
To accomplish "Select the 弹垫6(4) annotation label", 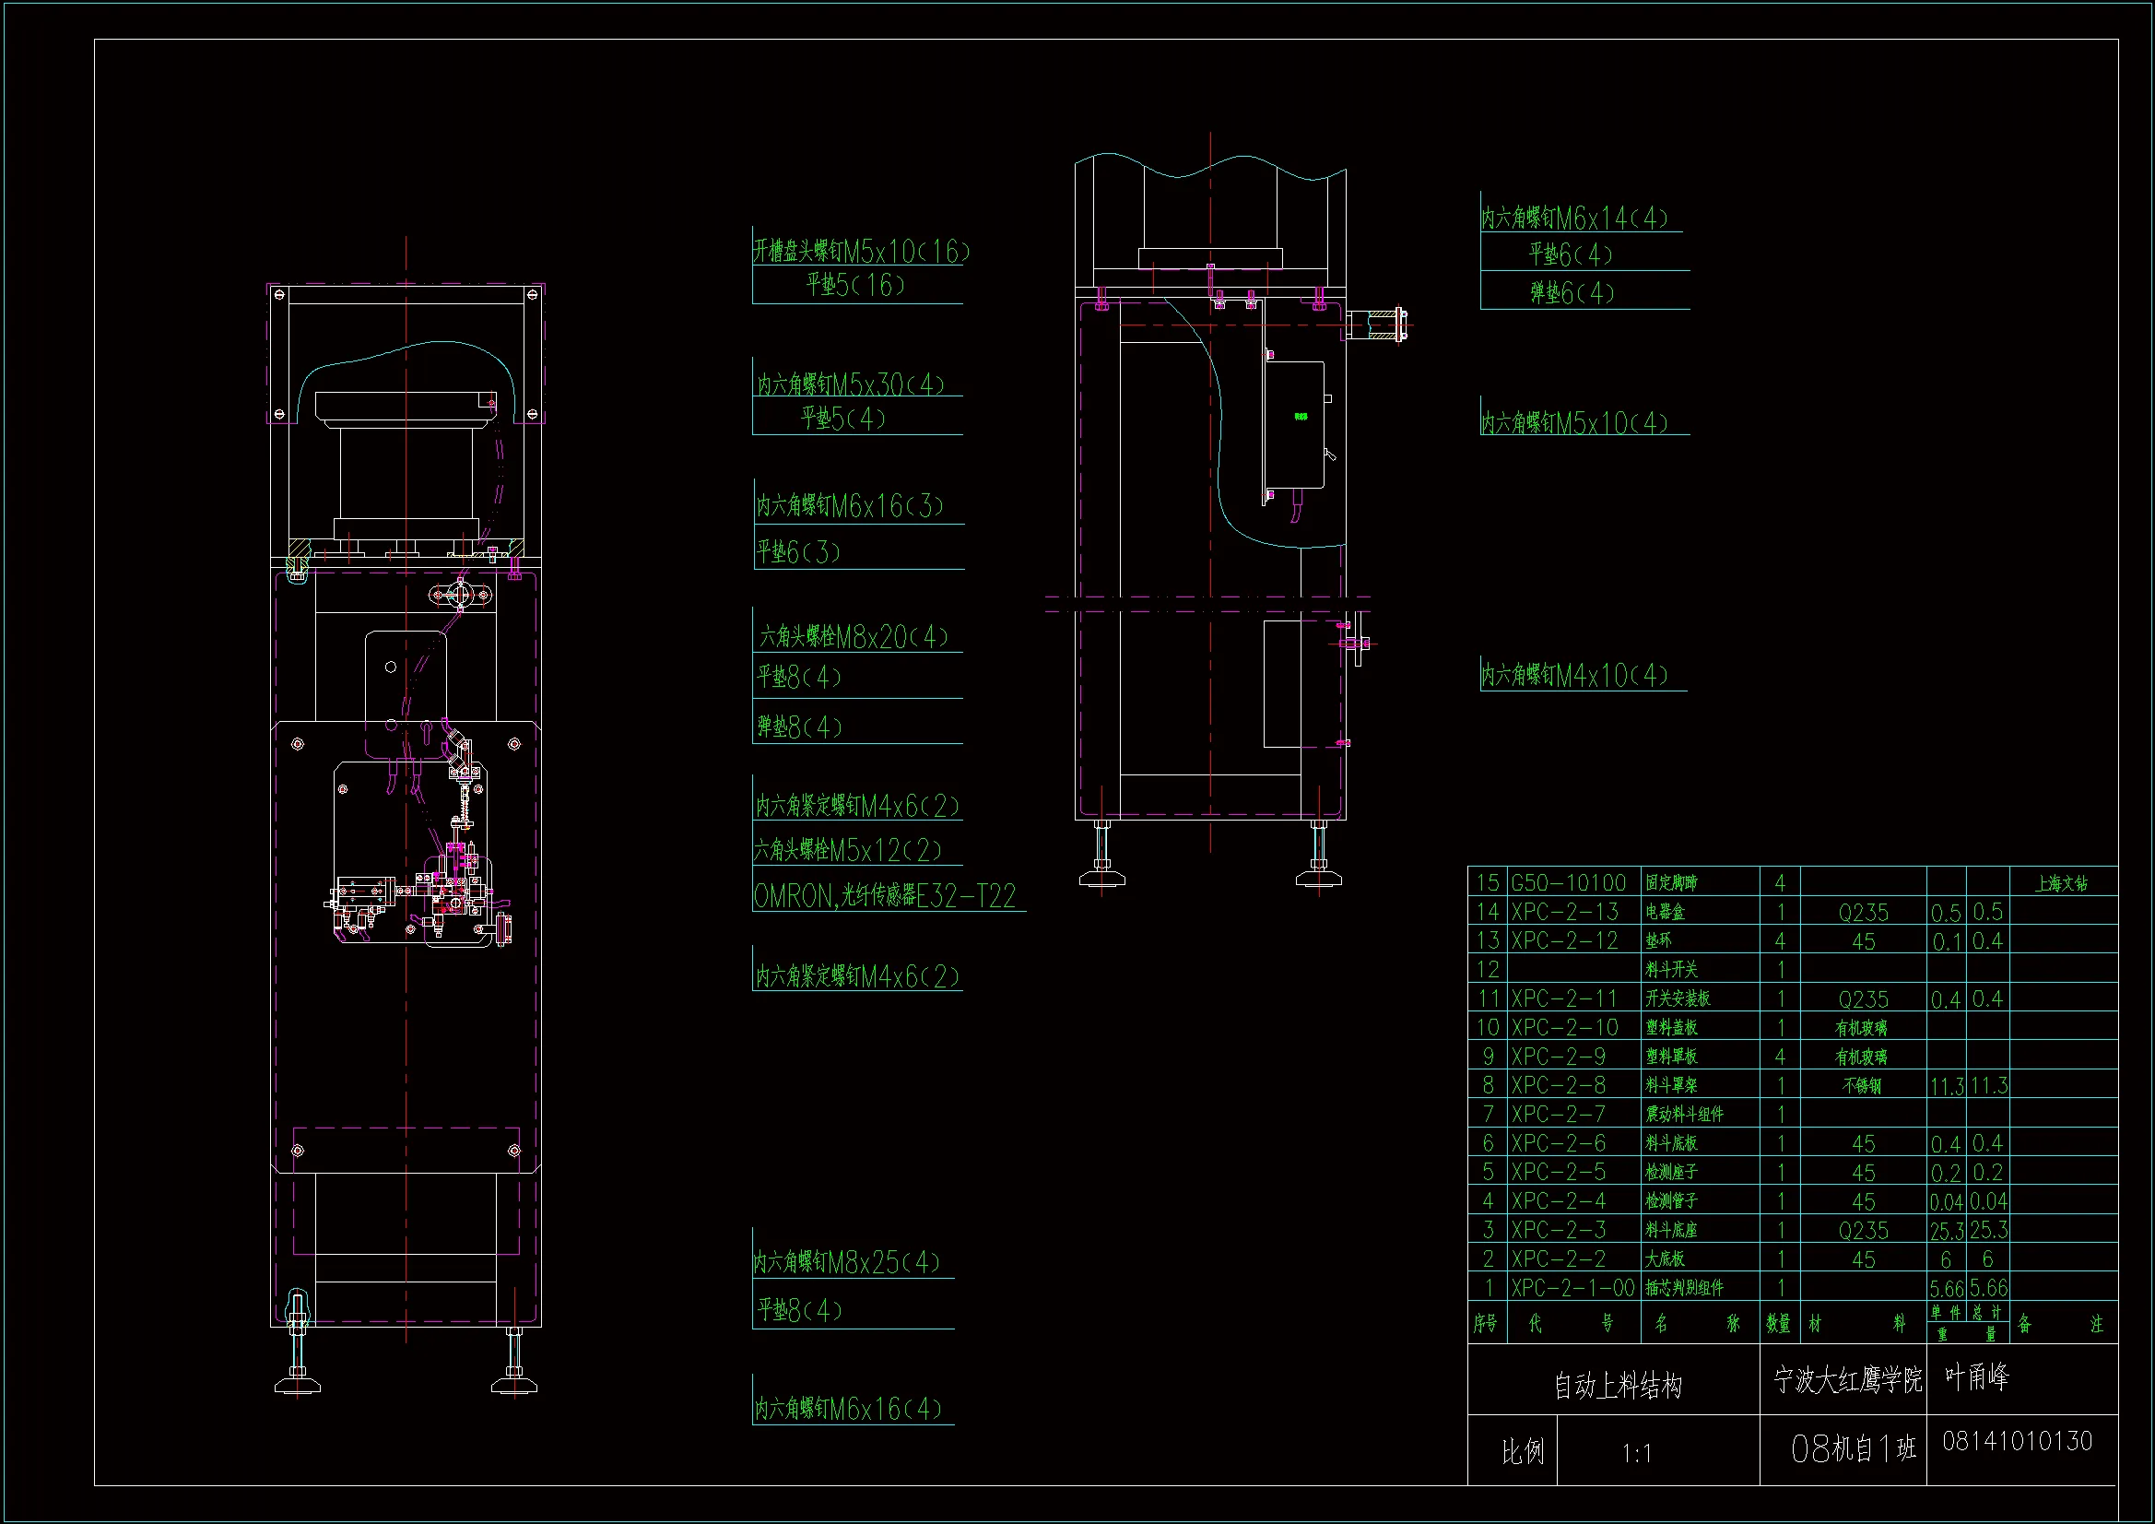I will pos(1572,293).
